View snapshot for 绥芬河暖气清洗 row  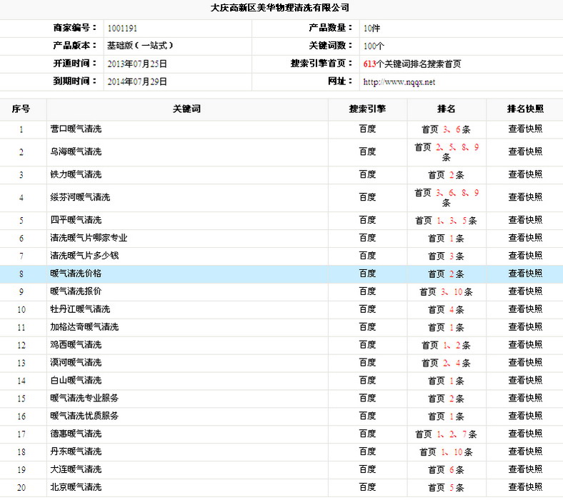[x=525, y=197]
